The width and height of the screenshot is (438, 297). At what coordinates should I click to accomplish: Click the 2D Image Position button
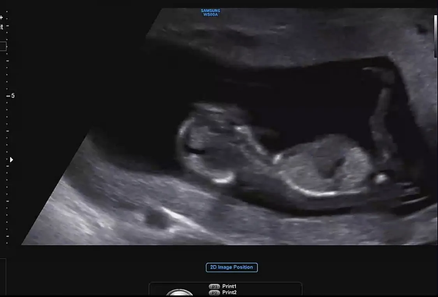pyautogui.click(x=232, y=267)
